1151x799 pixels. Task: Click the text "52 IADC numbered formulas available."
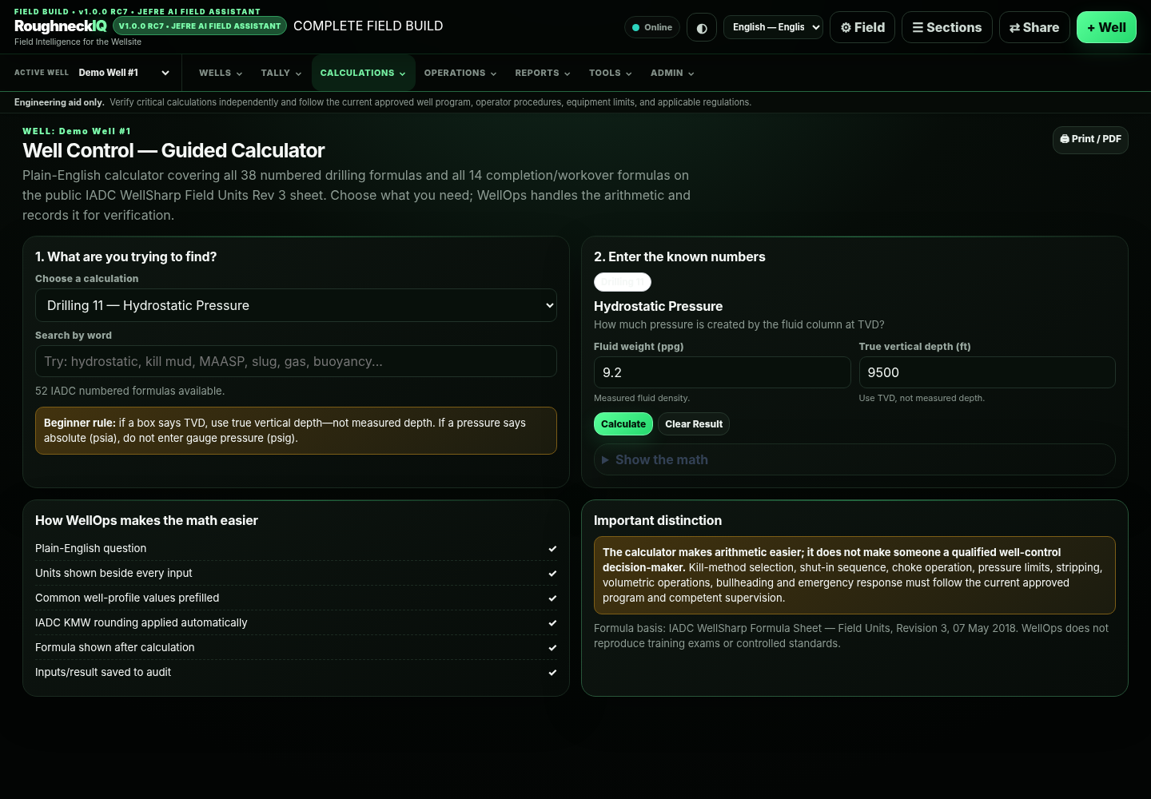pos(130,391)
